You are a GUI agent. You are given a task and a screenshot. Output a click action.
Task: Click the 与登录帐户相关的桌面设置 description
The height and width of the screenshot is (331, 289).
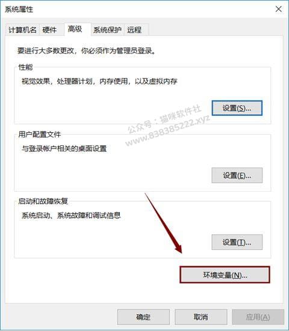[64, 148]
